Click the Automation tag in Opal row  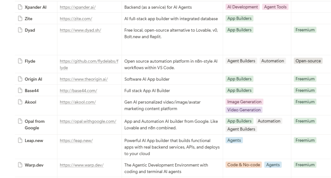coord(269,121)
